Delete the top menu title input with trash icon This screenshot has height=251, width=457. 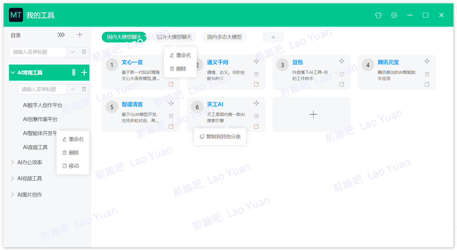84,52
